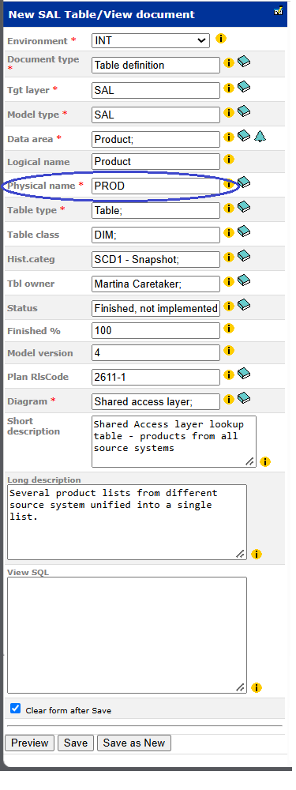This screenshot has height=790, width=296.
Task: Open the Diagram lookup book icon
Action: pos(244,398)
